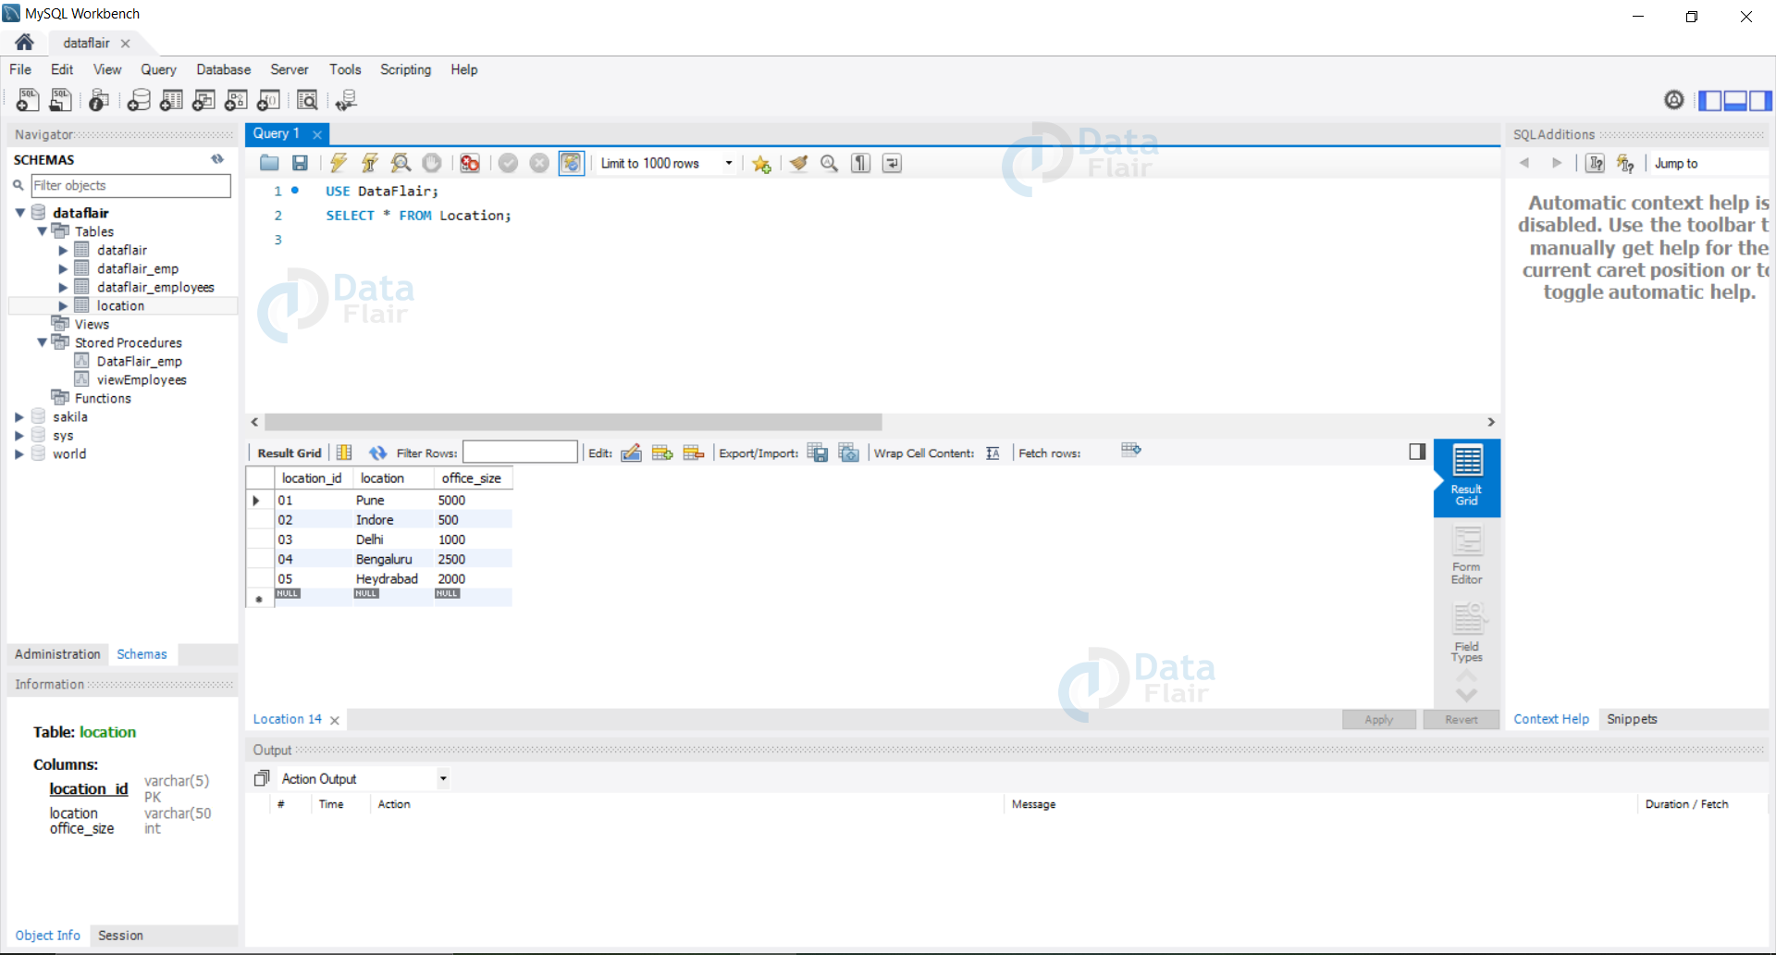The image size is (1776, 955).
Task: Create a new stored procedure icon
Action: 236,100
